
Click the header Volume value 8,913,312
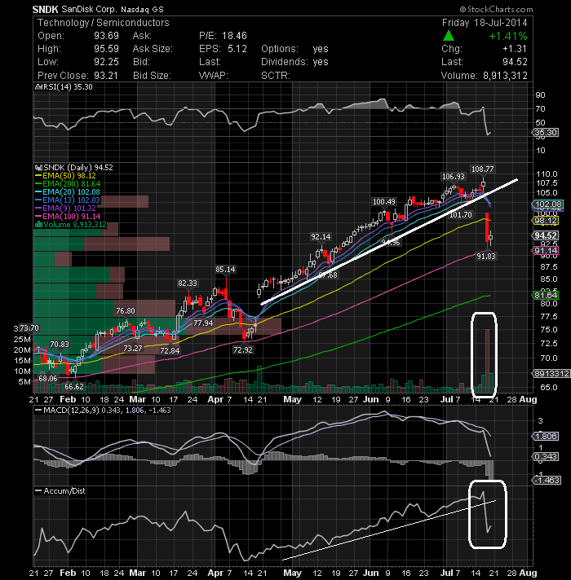pos(505,76)
